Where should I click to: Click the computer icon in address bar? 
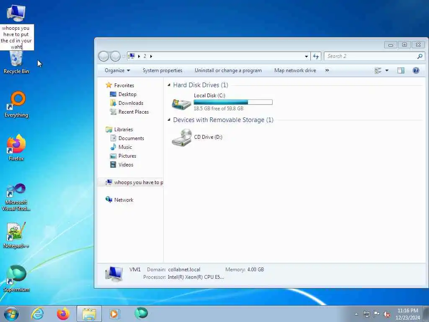(x=132, y=56)
